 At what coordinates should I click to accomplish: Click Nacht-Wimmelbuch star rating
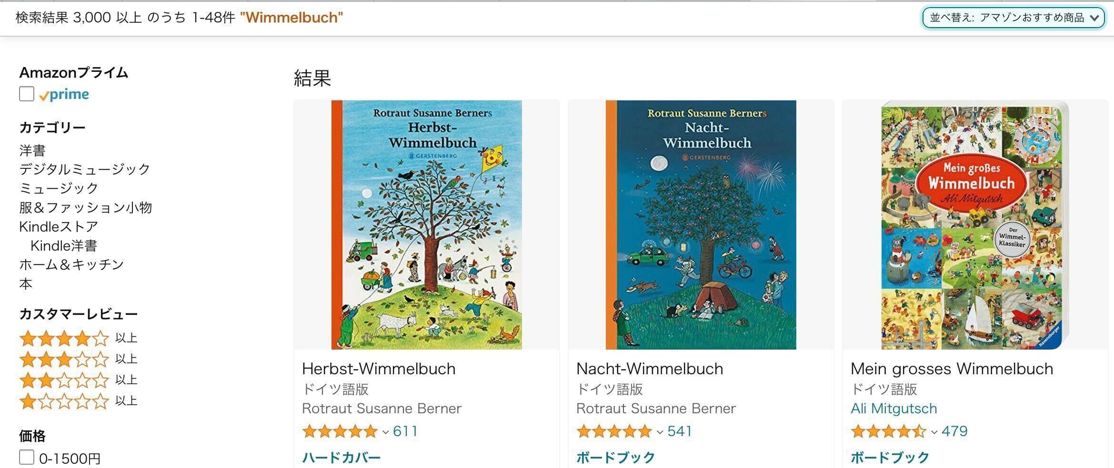614,431
